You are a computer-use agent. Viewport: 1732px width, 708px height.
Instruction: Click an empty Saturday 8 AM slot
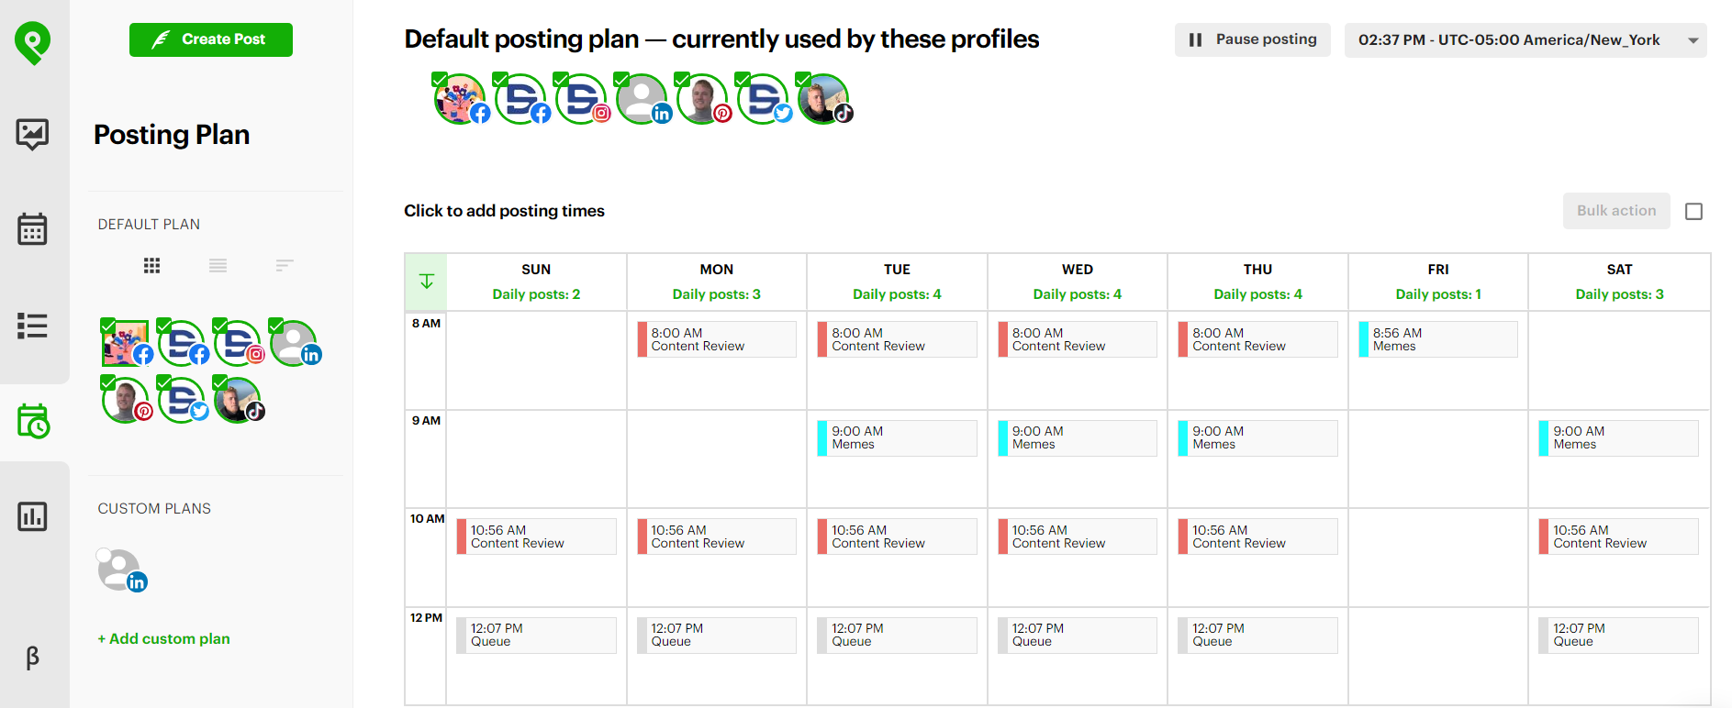pos(1619,362)
